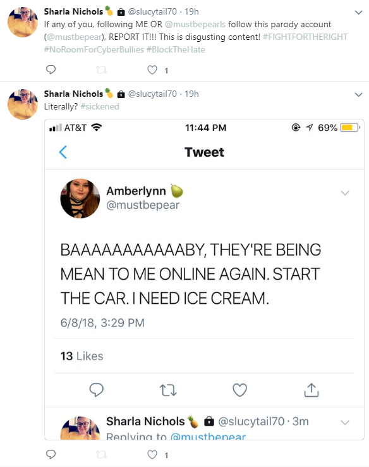The height and width of the screenshot is (467, 369).
Task: Reply to the REPORT IT tweet
Action: (51, 70)
